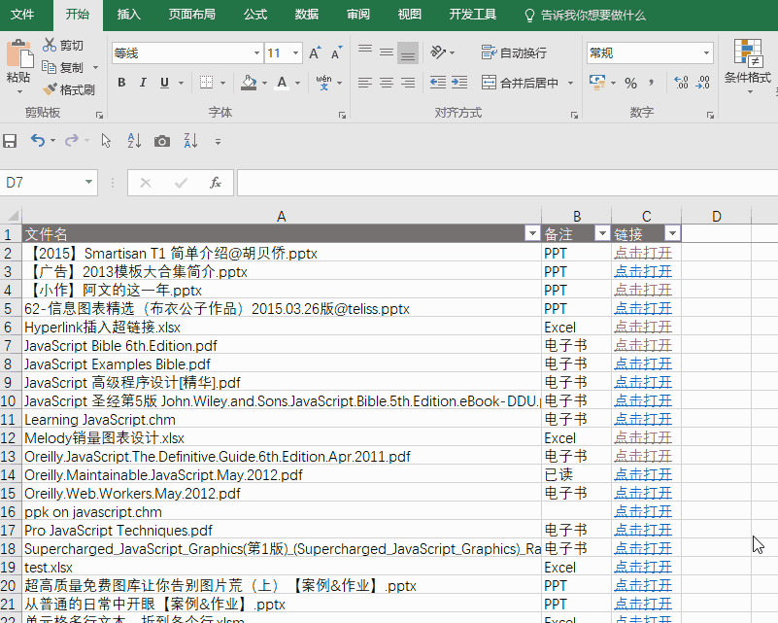Increase font size with large A
This screenshot has height=623, width=778.
click(315, 53)
